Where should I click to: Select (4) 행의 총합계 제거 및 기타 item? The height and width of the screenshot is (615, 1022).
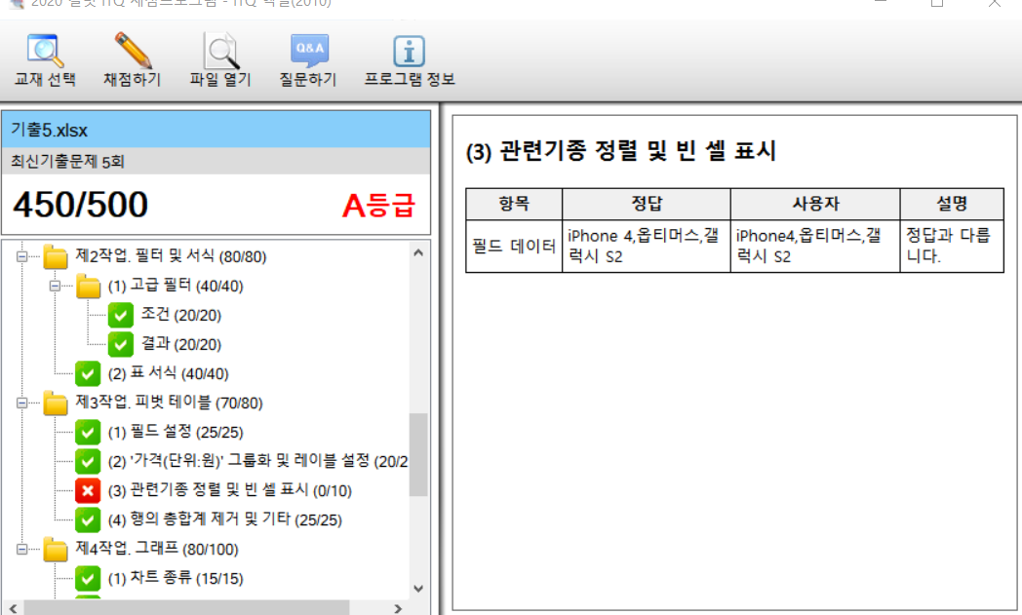pyautogui.click(x=224, y=519)
